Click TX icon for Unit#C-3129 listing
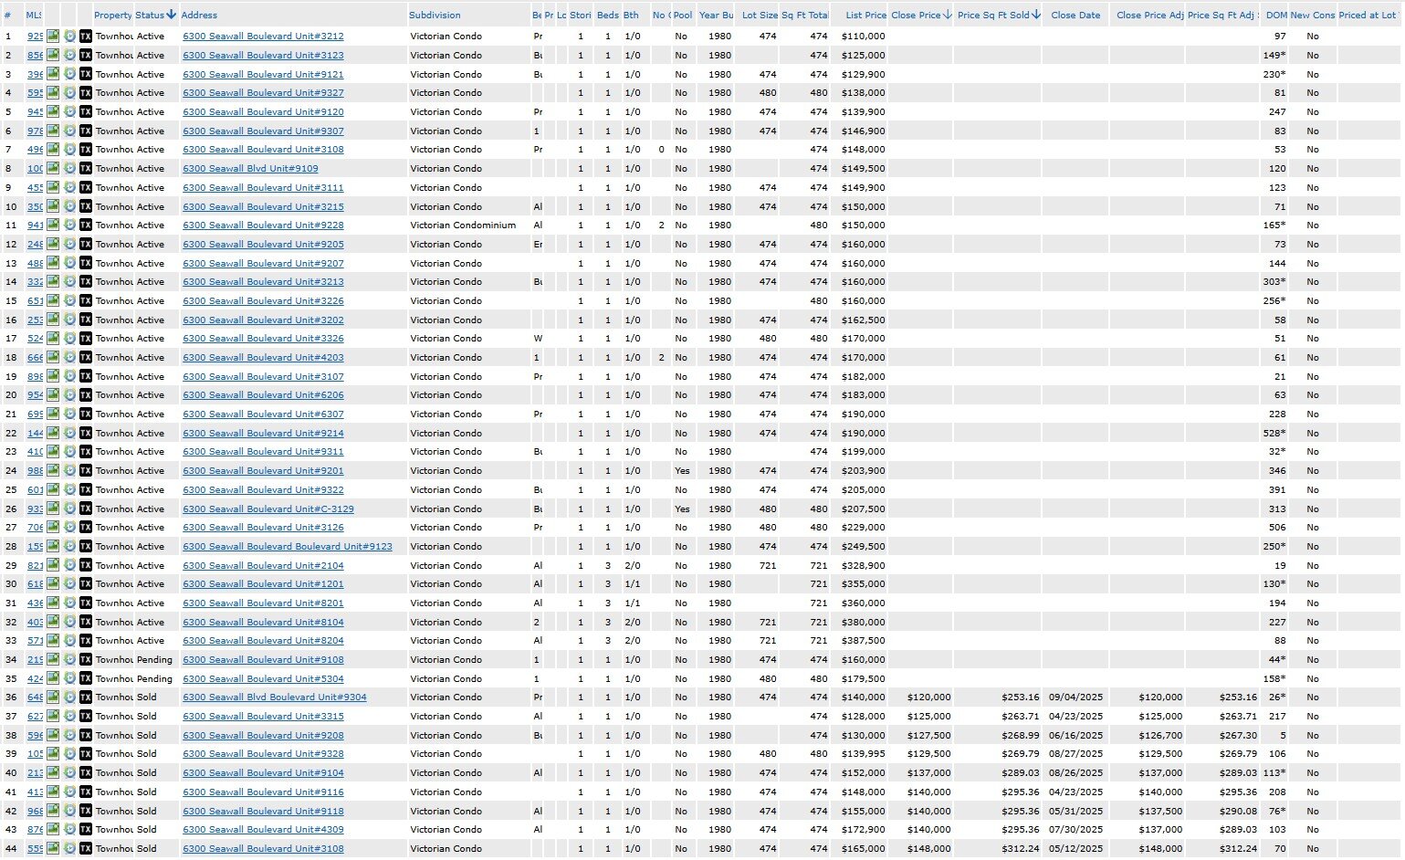The height and width of the screenshot is (860, 1405). pyautogui.click(x=86, y=509)
